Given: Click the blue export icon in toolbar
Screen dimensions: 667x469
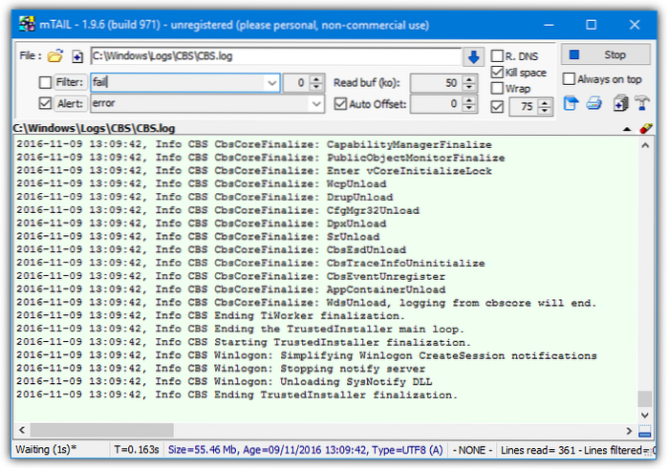Looking at the screenshot, I should [570, 103].
